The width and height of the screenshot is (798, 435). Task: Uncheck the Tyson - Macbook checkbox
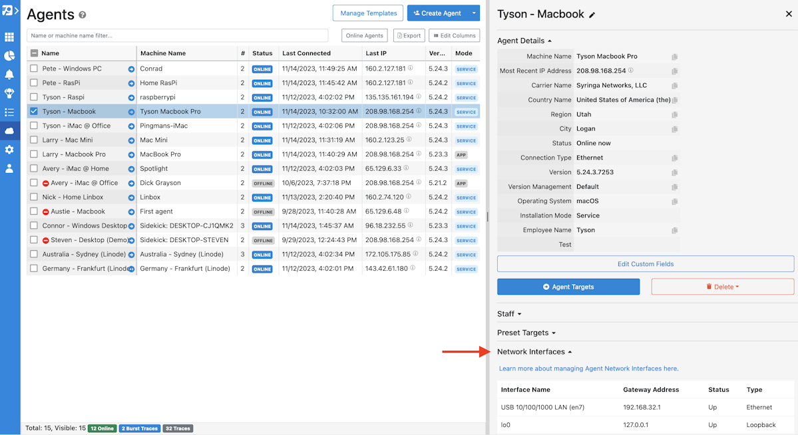click(34, 112)
